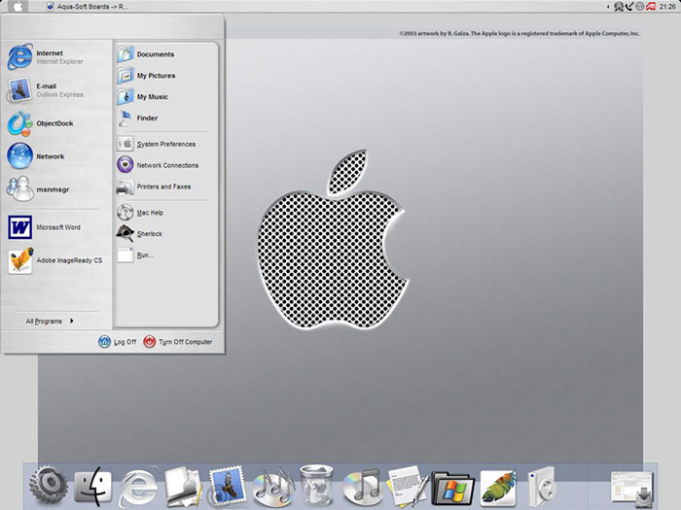Restore the minimized window thumbnail in dock
The height and width of the screenshot is (510, 681).
(x=632, y=489)
